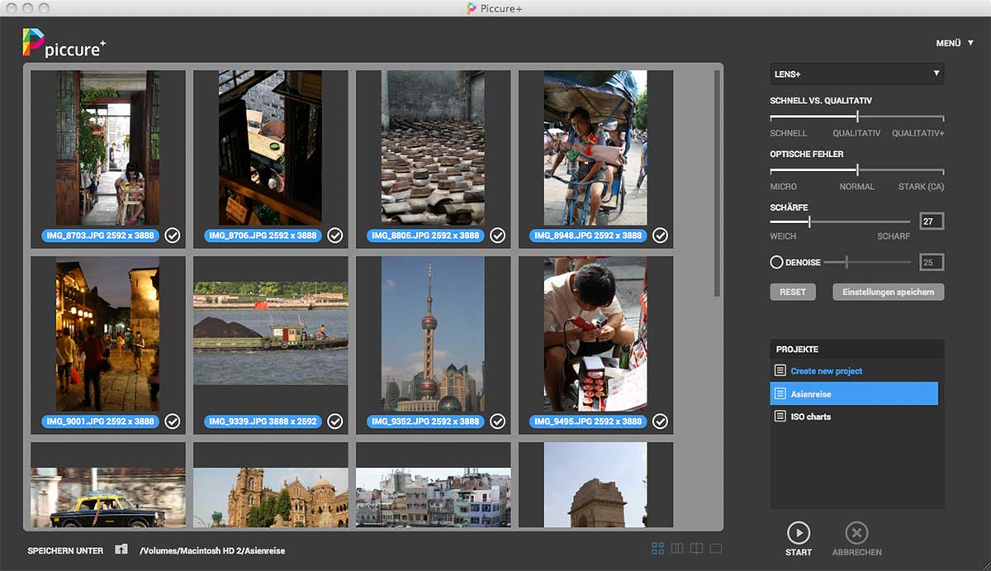
Task: Deselect the IMG_9339.JPG checkmark
Action: click(335, 421)
